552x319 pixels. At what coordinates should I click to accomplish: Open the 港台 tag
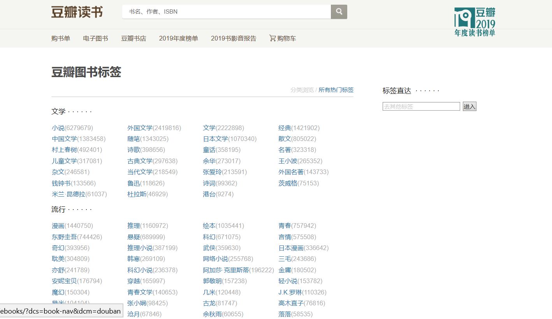(209, 194)
